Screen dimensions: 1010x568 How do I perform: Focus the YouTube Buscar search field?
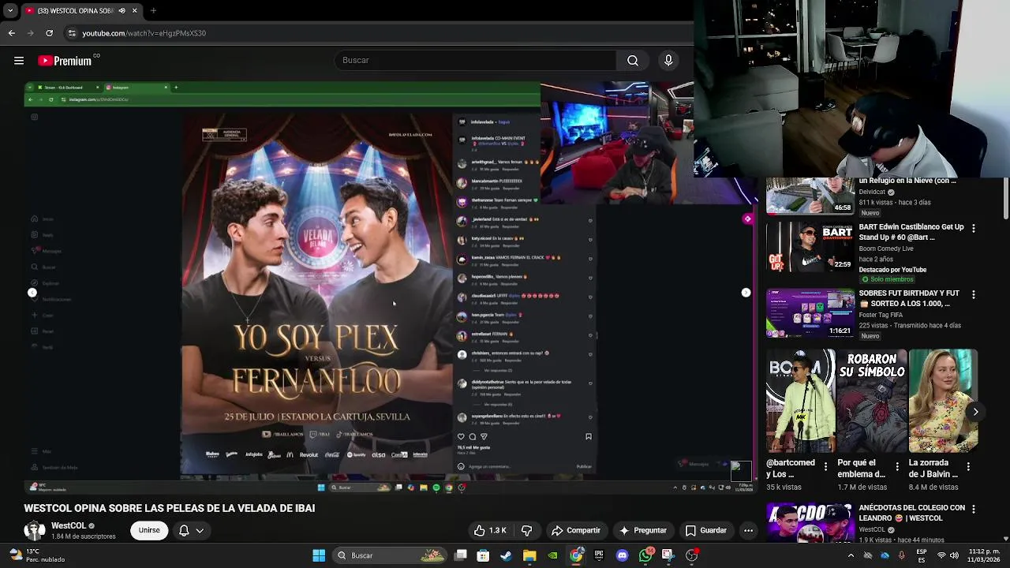pyautogui.click(x=475, y=61)
